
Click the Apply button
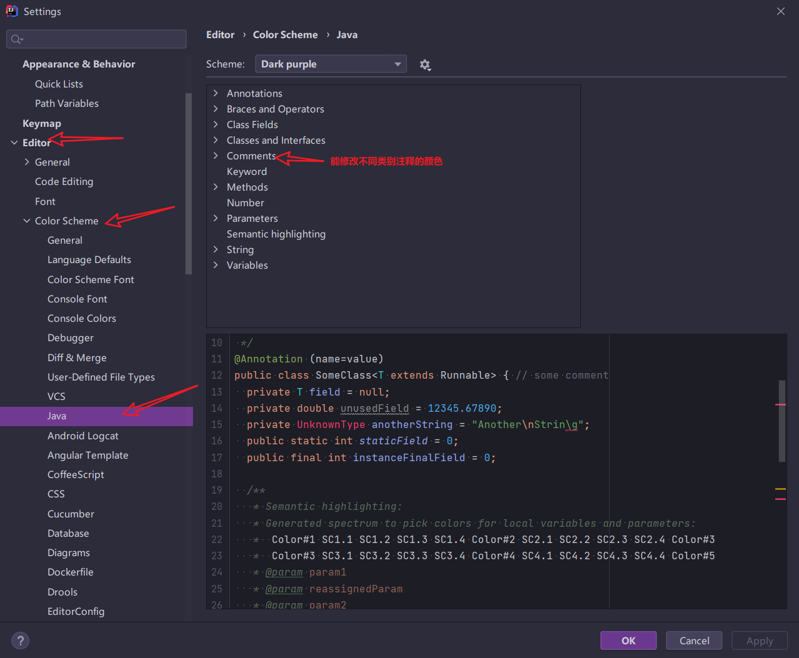(760, 641)
